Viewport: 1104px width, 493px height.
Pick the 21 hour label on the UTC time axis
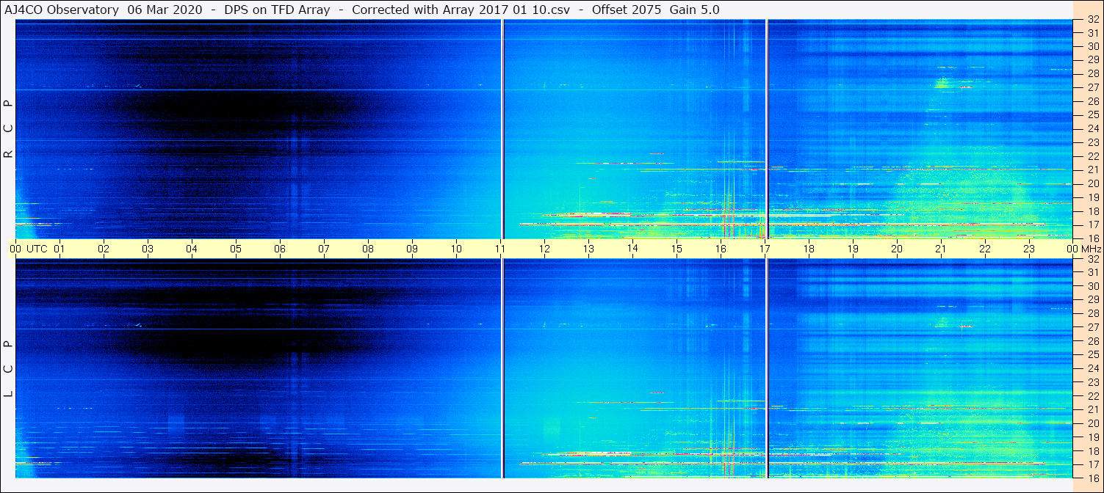[x=941, y=249]
